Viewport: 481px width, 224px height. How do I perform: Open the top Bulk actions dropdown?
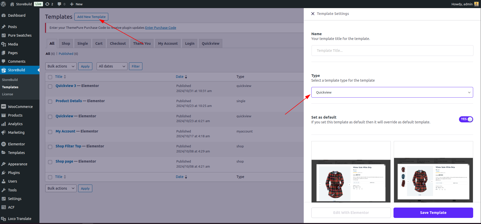coord(61,66)
